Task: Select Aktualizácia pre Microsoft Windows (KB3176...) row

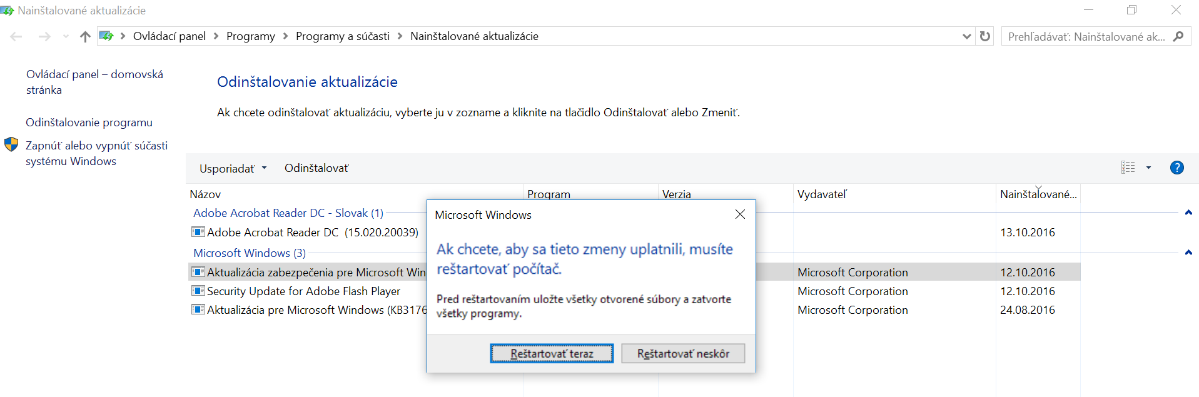Action: (317, 310)
